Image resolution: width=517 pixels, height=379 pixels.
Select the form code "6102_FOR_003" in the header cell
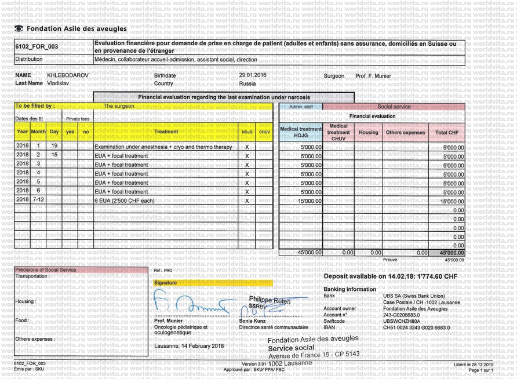[37, 46]
